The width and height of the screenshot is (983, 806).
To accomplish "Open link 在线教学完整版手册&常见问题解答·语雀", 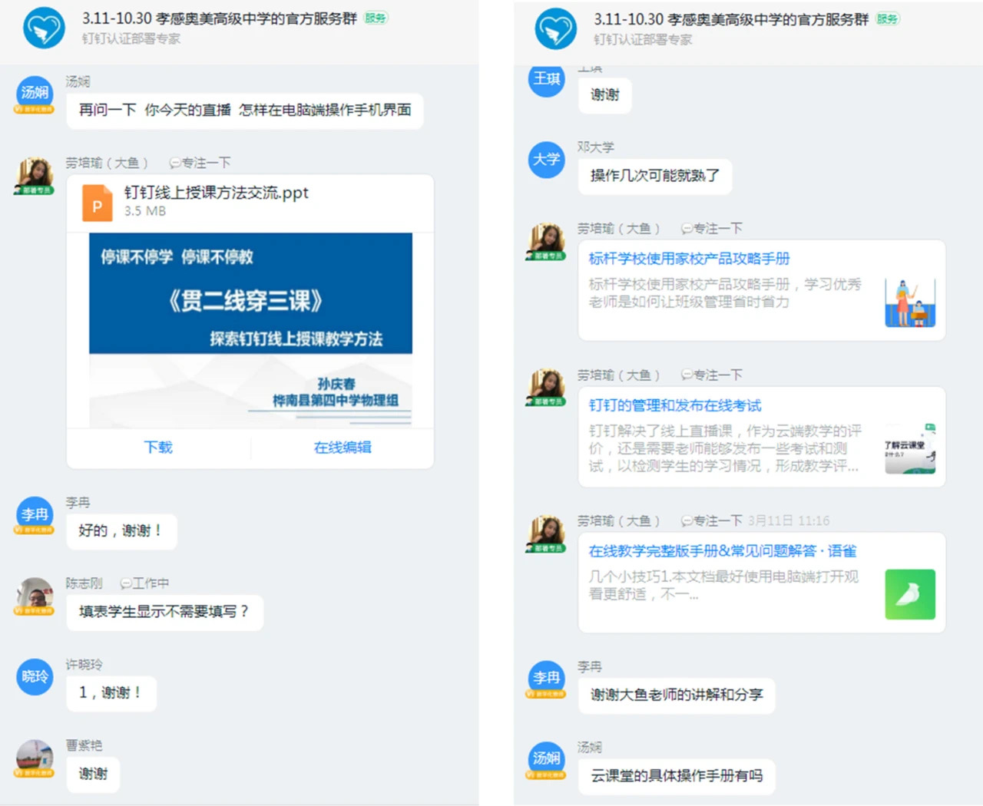I will pyautogui.click(x=723, y=551).
